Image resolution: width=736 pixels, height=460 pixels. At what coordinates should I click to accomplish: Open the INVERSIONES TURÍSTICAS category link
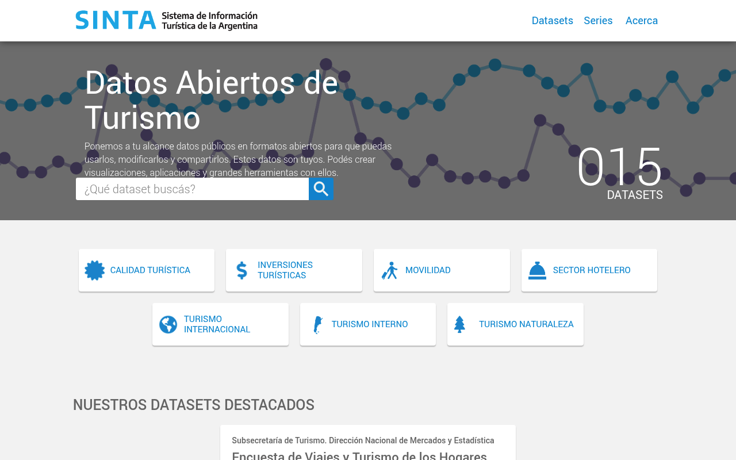tap(294, 270)
